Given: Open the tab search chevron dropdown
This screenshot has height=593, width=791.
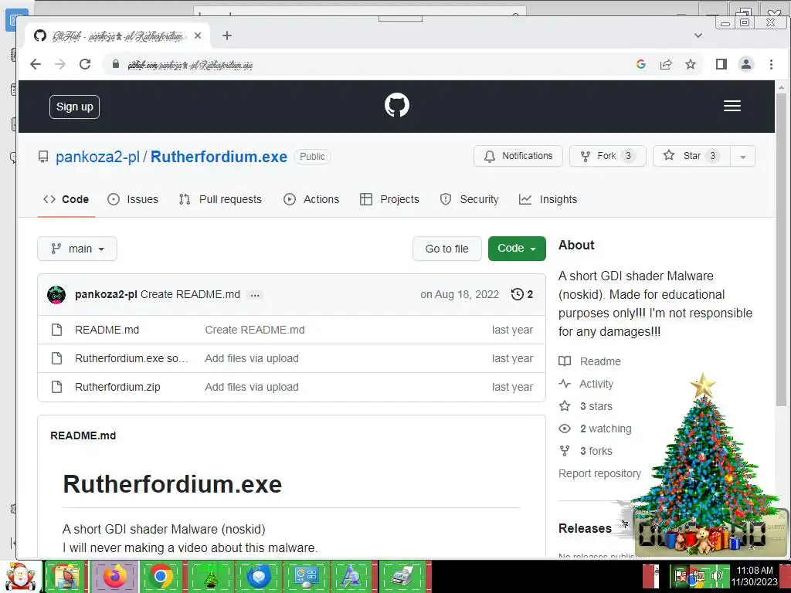Looking at the screenshot, I should [698, 36].
